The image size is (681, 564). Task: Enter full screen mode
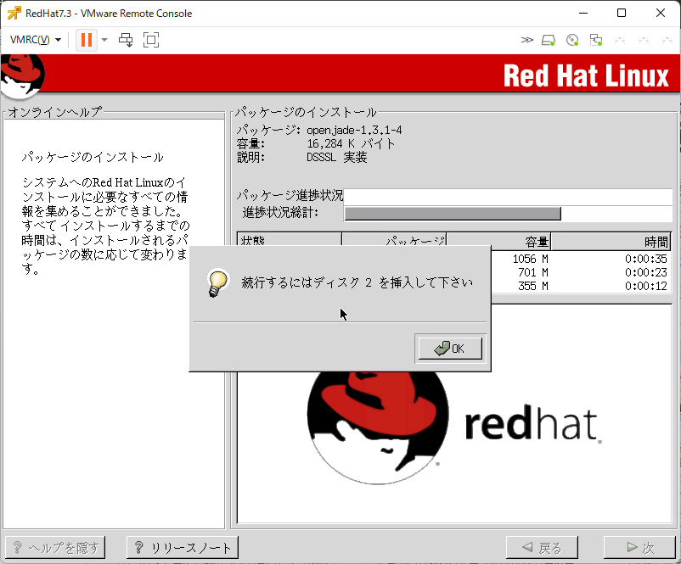click(150, 40)
